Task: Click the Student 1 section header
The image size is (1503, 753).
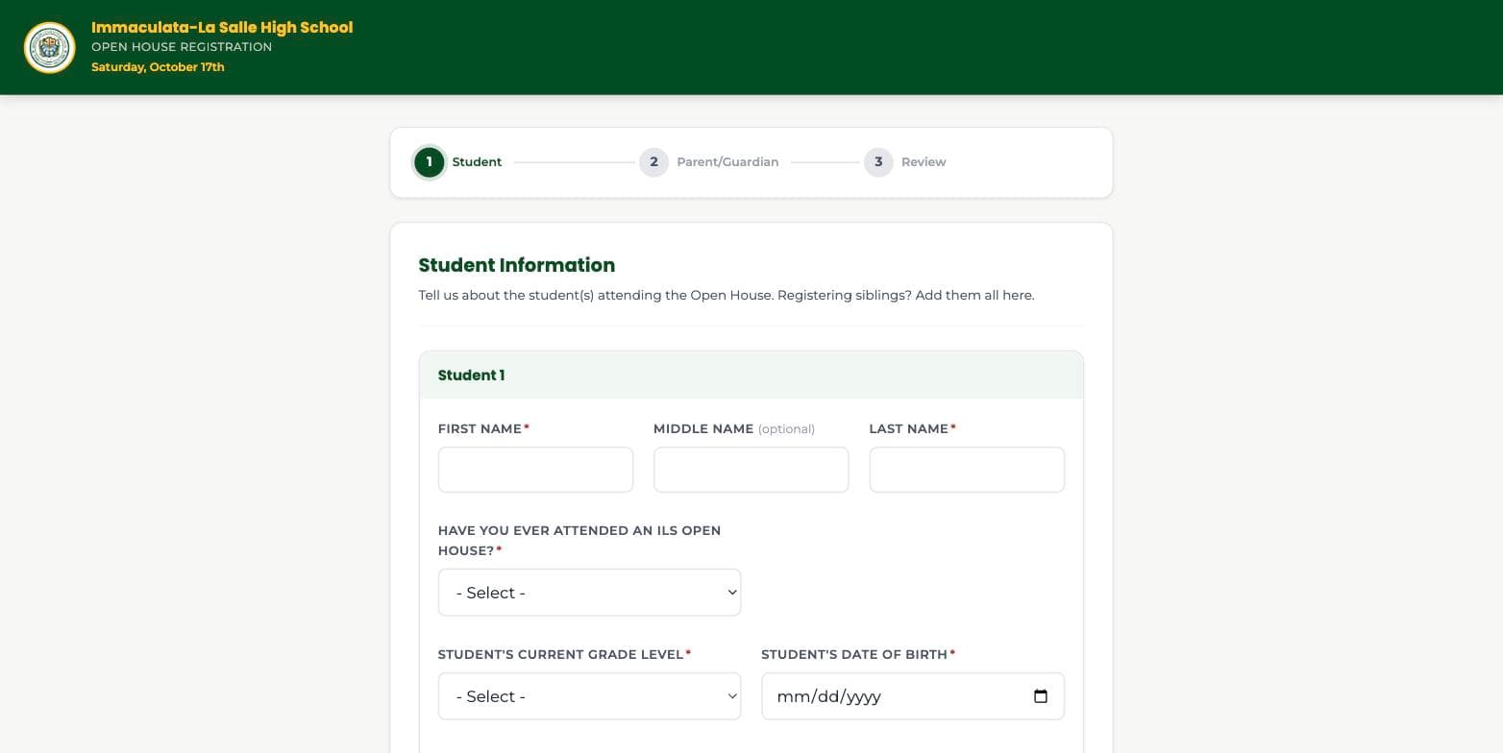Action: pyautogui.click(x=751, y=376)
